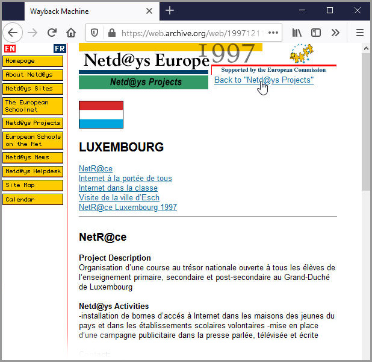Follow Visite de la ville d'Esch link
The image size is (372, 362).
119,198
